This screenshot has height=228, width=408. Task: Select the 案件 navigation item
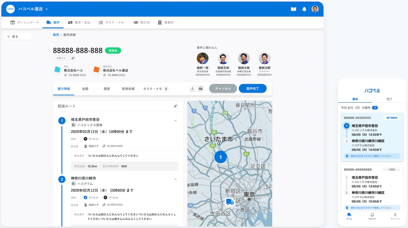(53, 22)
